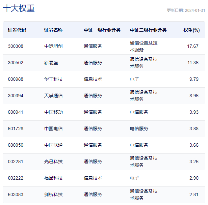
Task: Click 天孚通信 in the table
Action: 53,96
